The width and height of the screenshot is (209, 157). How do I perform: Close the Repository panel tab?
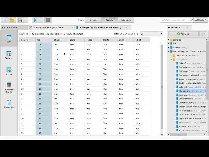(187, 27)
